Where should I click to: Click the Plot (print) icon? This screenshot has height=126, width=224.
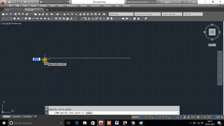coord(15,14)
